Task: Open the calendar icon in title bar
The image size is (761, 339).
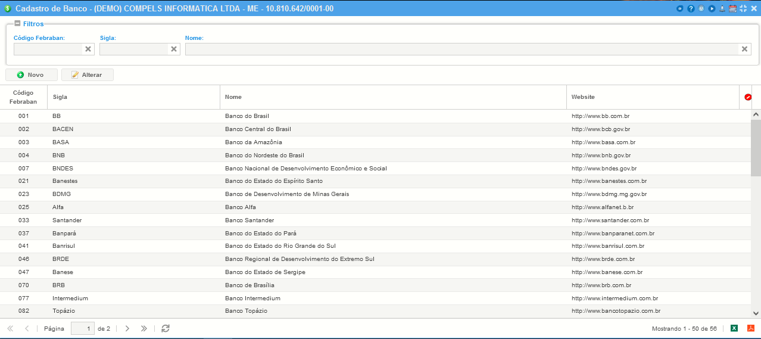Action: 733,8
